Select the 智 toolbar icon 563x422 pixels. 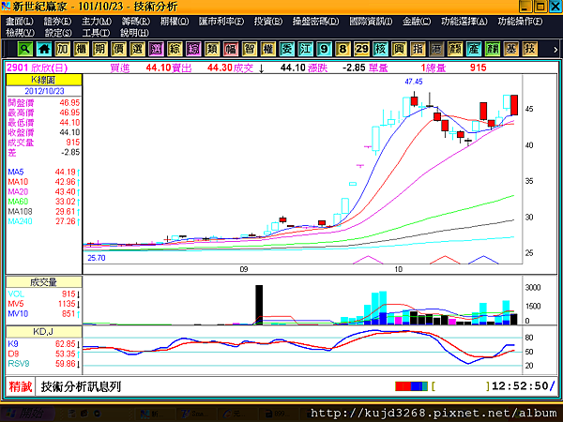pyautogui.click(x=250, y=49)
